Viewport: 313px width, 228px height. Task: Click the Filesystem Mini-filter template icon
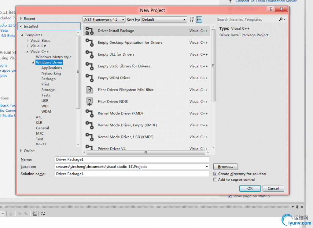tap(89, 90)
